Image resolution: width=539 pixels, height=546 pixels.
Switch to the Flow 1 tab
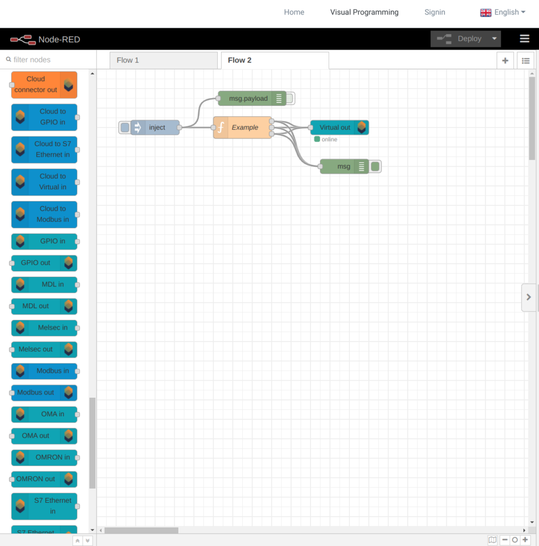tap(164, 60)
